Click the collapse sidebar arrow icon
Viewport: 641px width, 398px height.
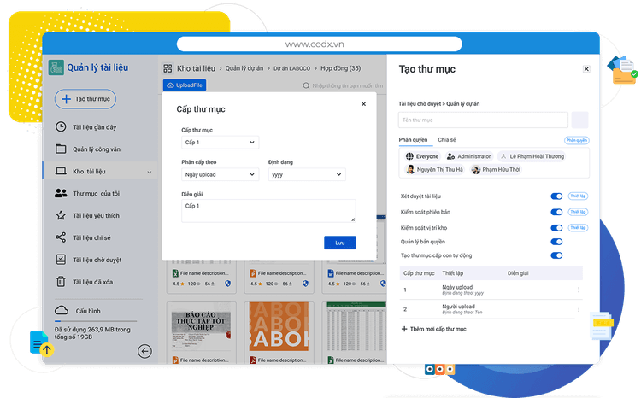(145, 350)
